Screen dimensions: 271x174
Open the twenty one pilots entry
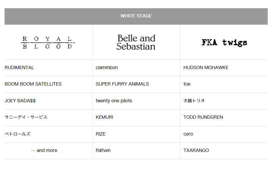[x=114, y=101]
